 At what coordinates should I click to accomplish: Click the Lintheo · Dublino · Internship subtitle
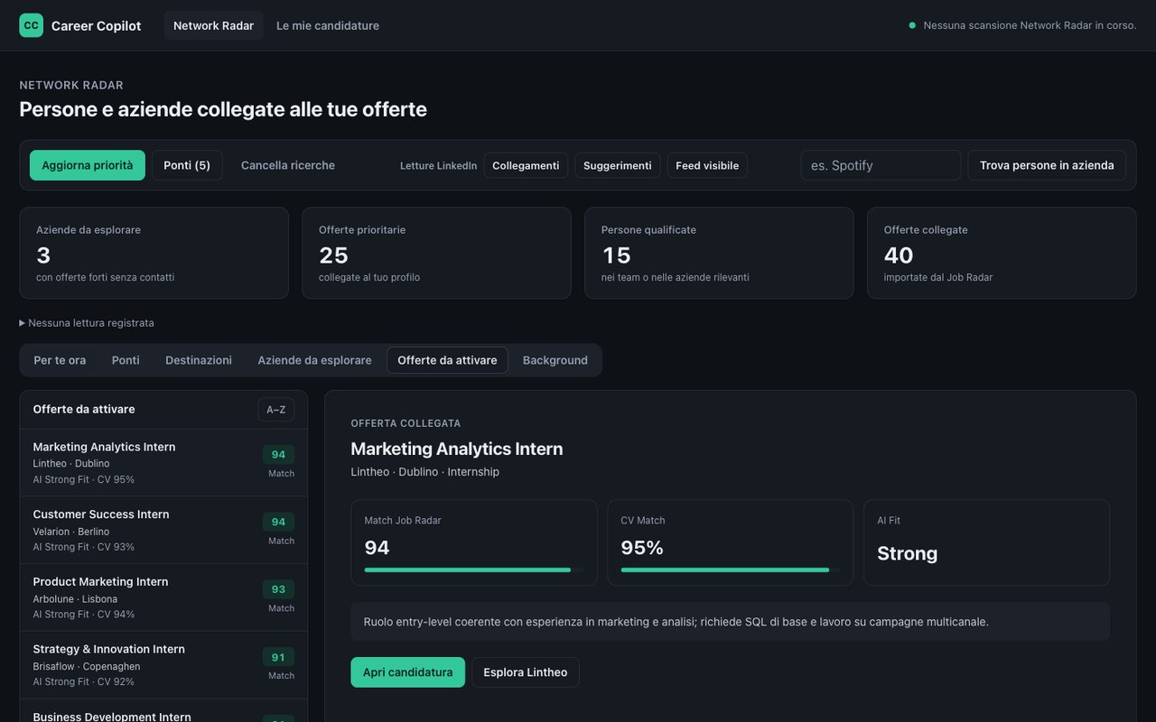424,472
